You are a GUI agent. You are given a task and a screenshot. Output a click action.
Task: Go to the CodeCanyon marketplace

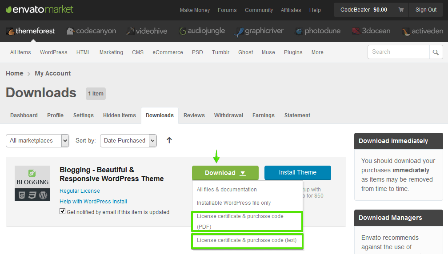pyautogui.click(x=91, y=31)
